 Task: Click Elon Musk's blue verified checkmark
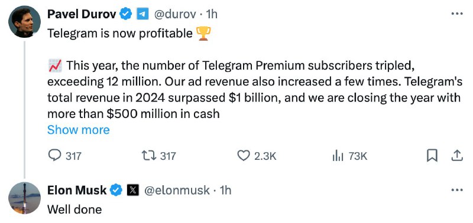click(x=116, y=190)
